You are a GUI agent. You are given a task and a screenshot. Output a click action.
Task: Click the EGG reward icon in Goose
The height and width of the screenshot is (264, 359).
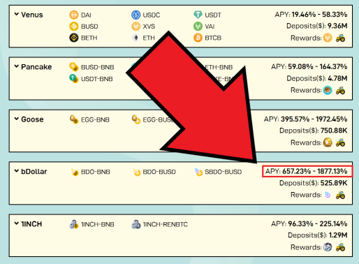[328, 142]
